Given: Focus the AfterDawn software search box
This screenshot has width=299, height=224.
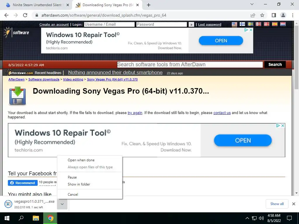Looking at the screenshot, I should [190, 64].
